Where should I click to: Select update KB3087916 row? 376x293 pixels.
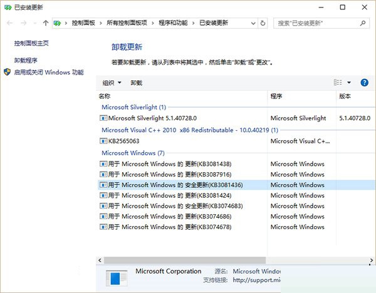tap(236, 175)
